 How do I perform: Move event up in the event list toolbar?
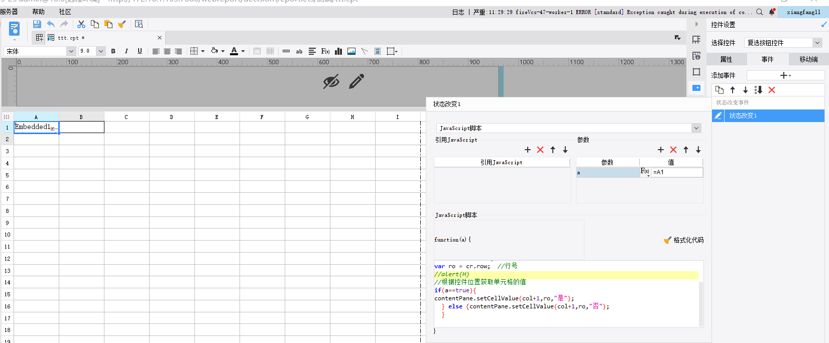(x=733, y=90)
